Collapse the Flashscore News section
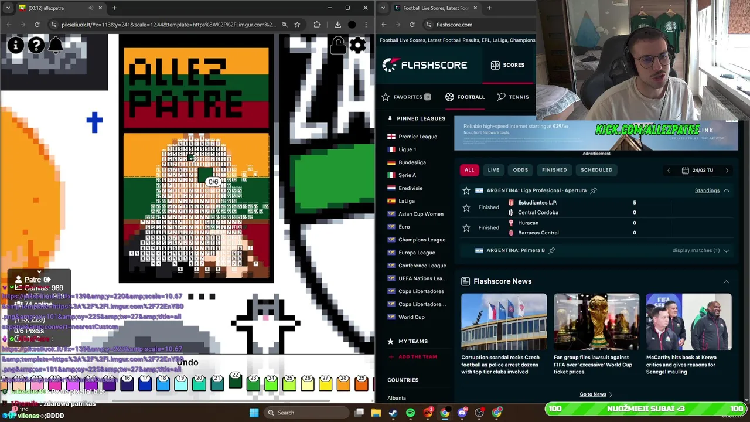This screenshot has height=422, width=750. click(x=726, y=282)
